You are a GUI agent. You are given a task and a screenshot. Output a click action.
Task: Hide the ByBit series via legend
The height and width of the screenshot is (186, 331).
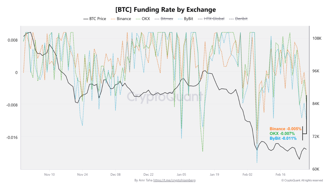click(185, 19)
